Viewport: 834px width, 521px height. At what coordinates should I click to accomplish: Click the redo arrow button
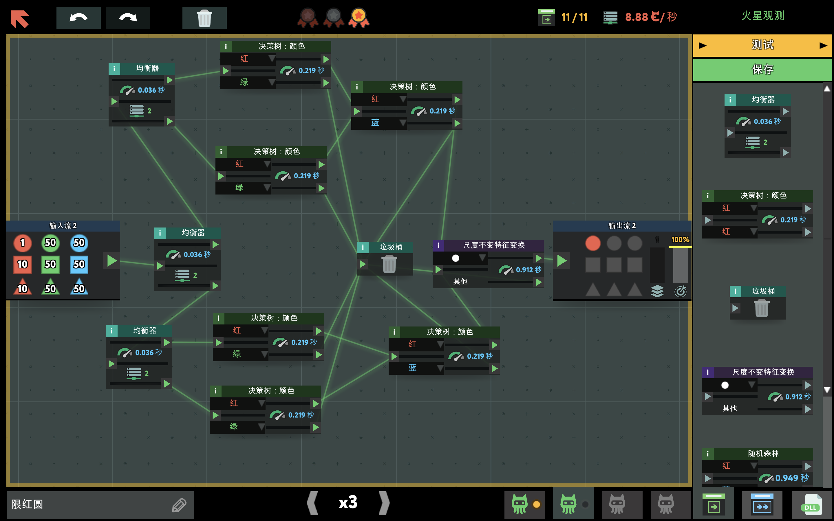[128, 18]
